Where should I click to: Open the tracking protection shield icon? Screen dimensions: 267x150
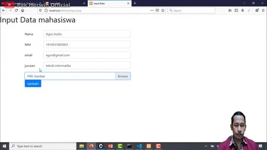click(x=40, y=10)
